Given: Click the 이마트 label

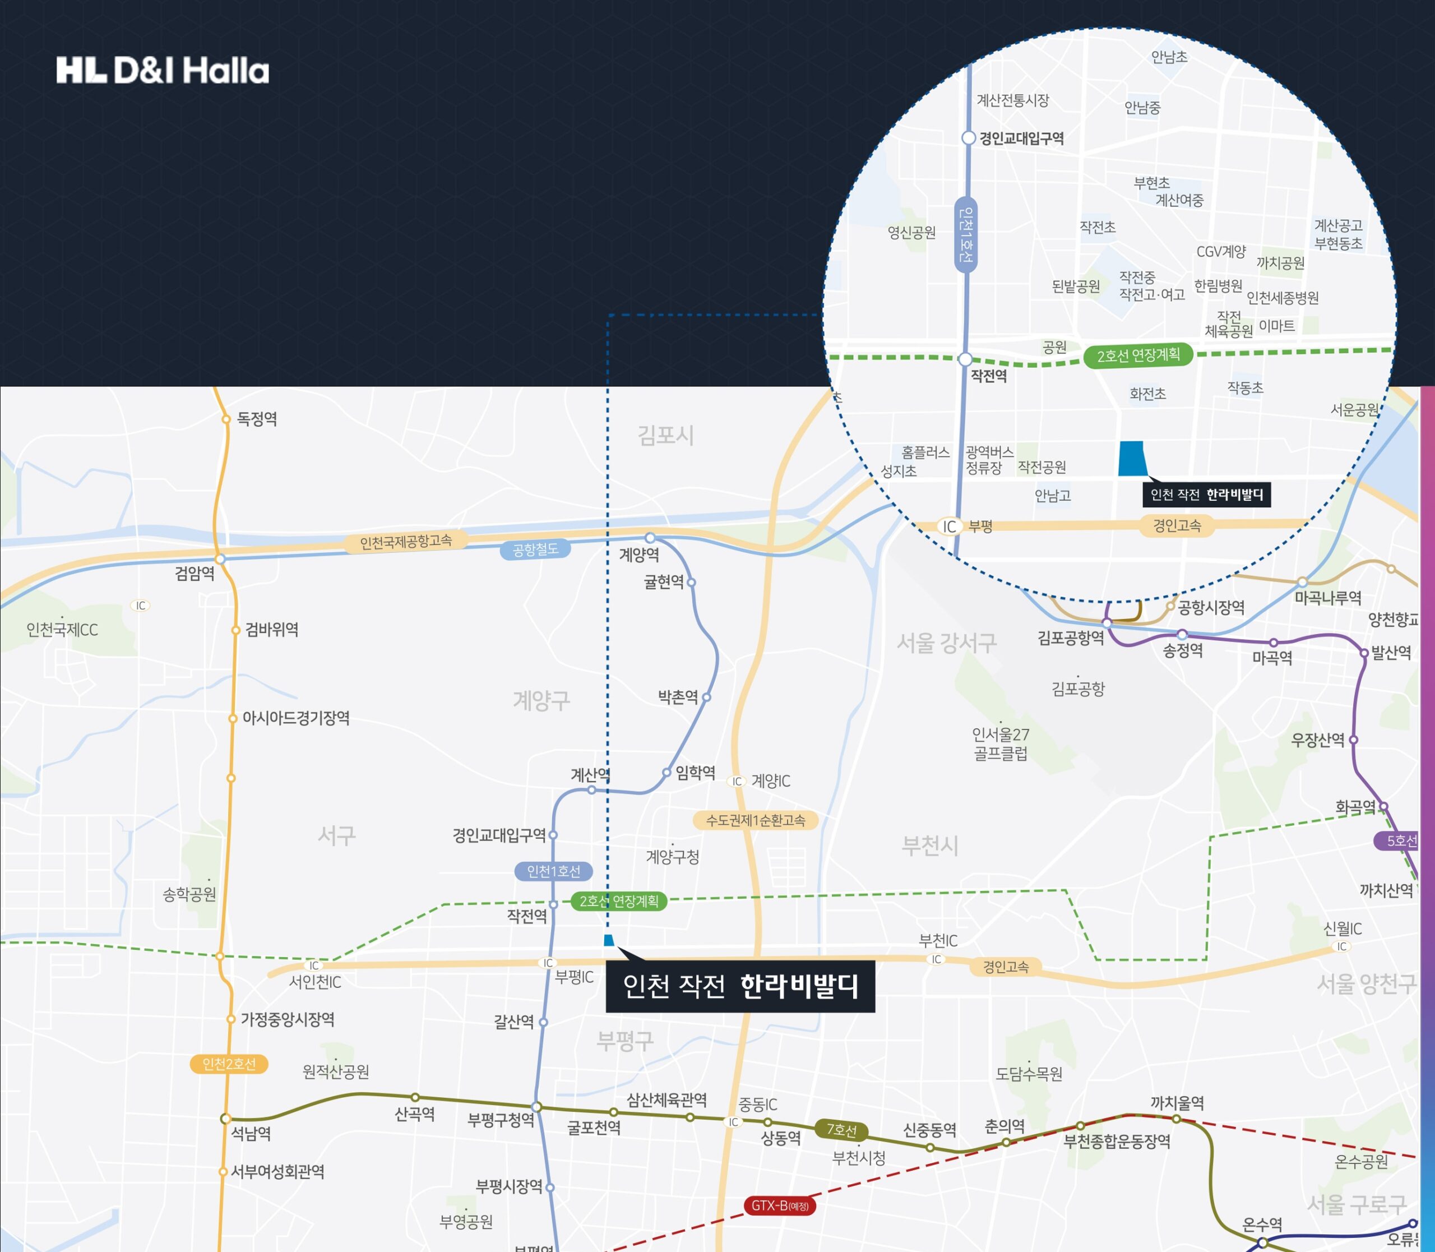Looking at the screenshot, I should pos(1276,326).
